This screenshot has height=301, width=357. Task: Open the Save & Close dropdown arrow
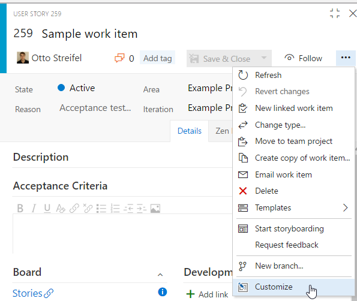(264, 58)
